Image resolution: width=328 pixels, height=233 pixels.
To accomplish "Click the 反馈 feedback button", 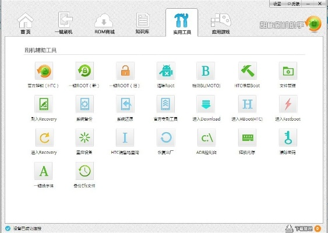I will coord(294,3).
